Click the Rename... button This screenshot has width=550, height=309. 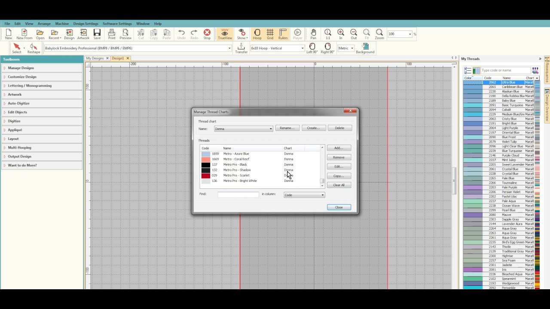pyautogui.click(x=287, y=128)
